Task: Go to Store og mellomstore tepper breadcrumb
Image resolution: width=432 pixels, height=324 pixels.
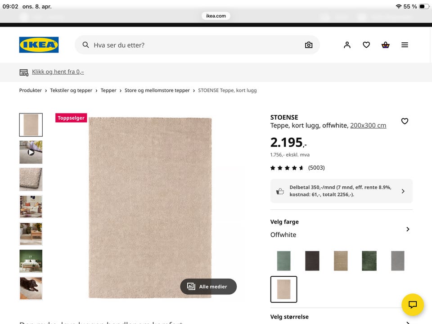Action: 157,90
